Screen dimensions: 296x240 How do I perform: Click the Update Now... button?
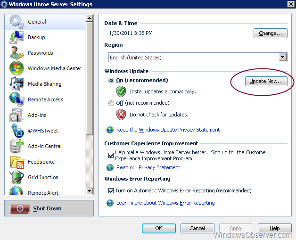click(x=266, y=81)
